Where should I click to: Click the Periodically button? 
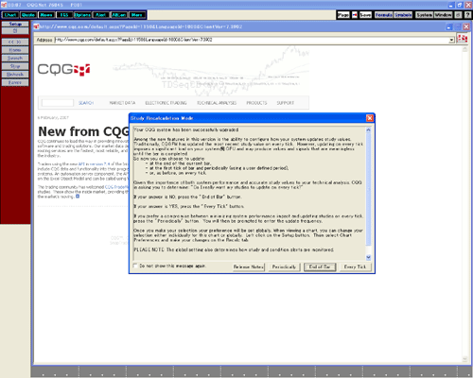tap(284, 266)
